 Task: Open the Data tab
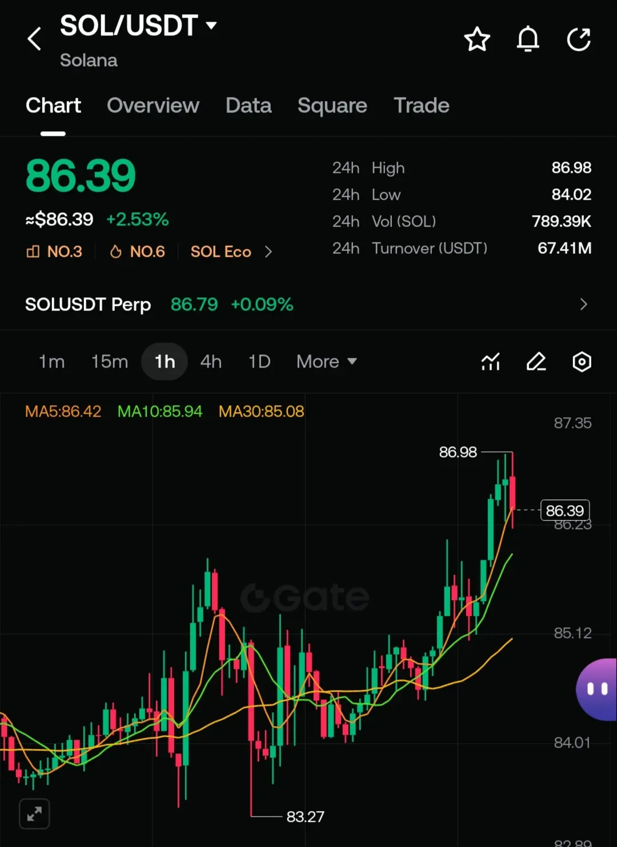pyautogui.click(x=249, y=106)
